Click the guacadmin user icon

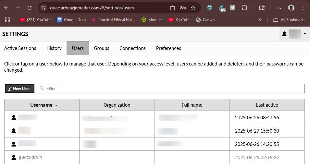pyautogui.click(x=14, y=157)
